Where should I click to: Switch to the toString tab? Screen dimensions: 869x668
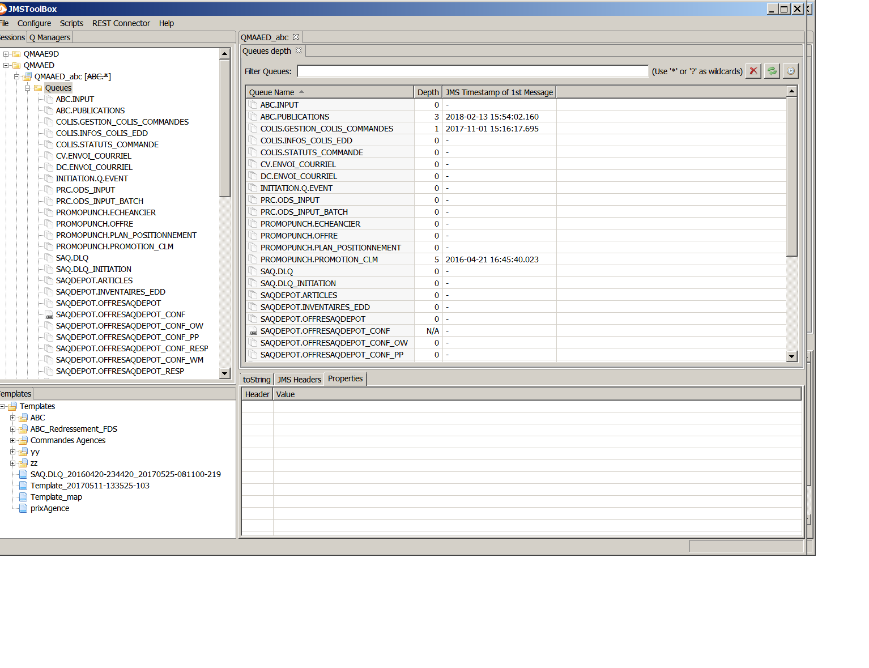[x=257, y=380]
